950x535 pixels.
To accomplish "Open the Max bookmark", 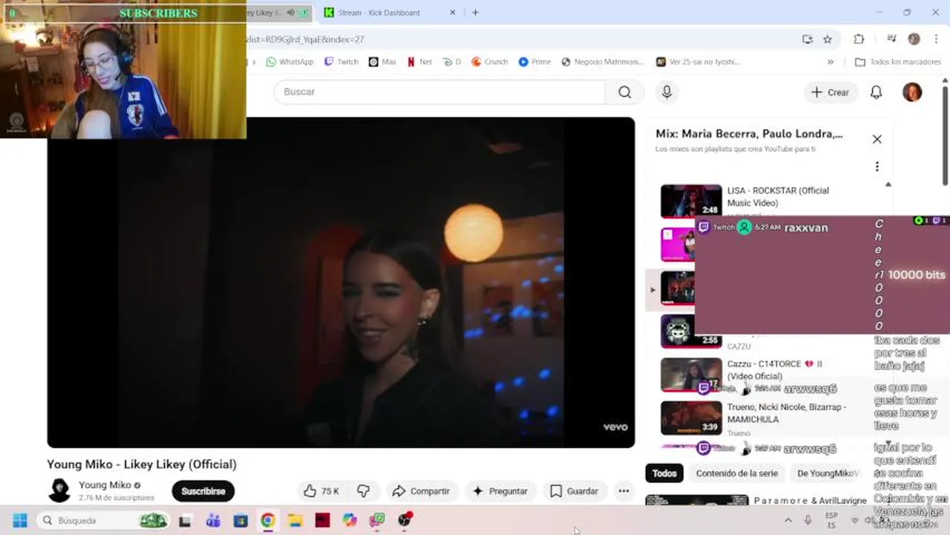I will (382, 62).
